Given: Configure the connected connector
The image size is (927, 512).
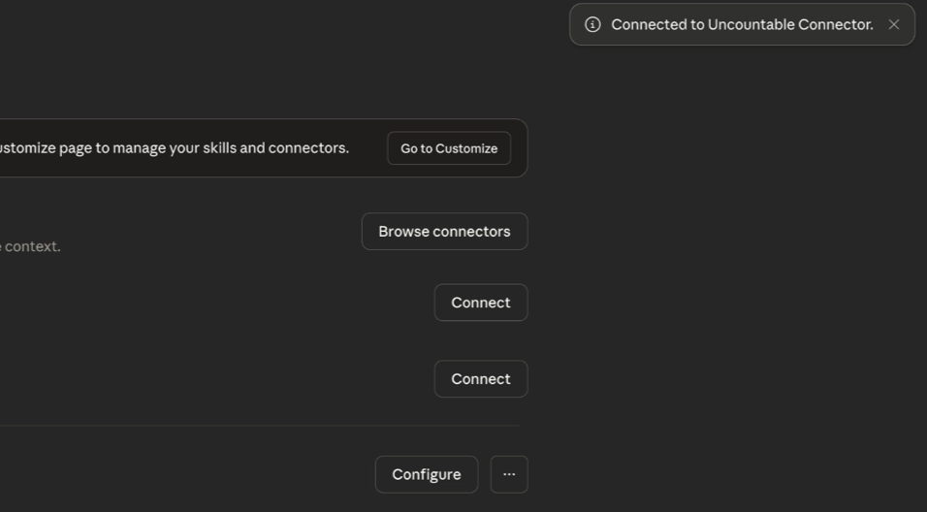Looking at the screenshot, I should coord(427,474).
